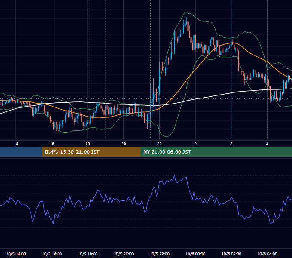Screen dimensions: 292x258
Task: Click the 22 hour label on price chart axis
Action: [159, 144]
